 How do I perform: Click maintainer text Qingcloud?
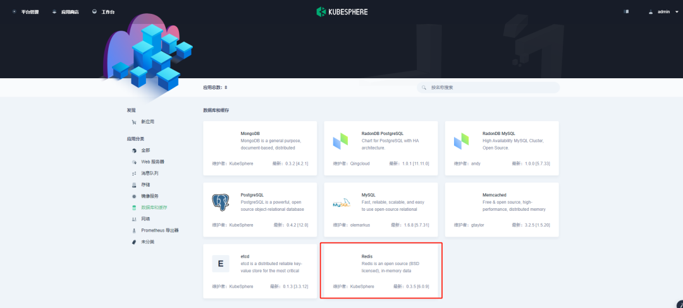pos(360,163)
